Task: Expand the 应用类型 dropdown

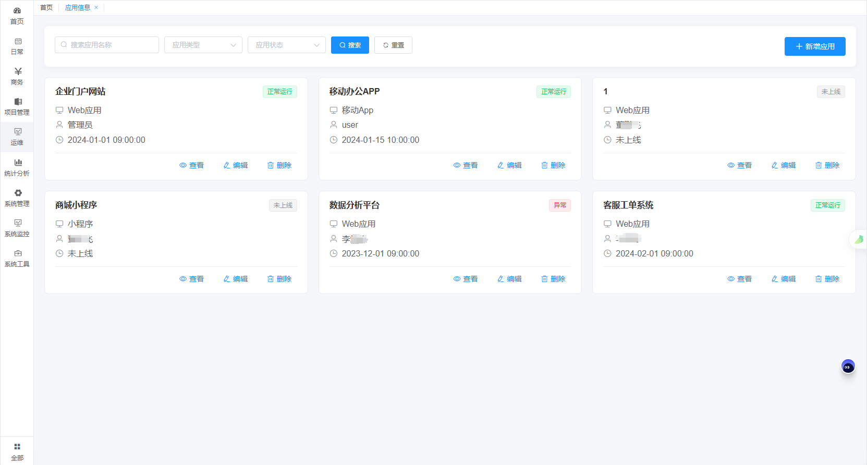Action: coord(203,45)
